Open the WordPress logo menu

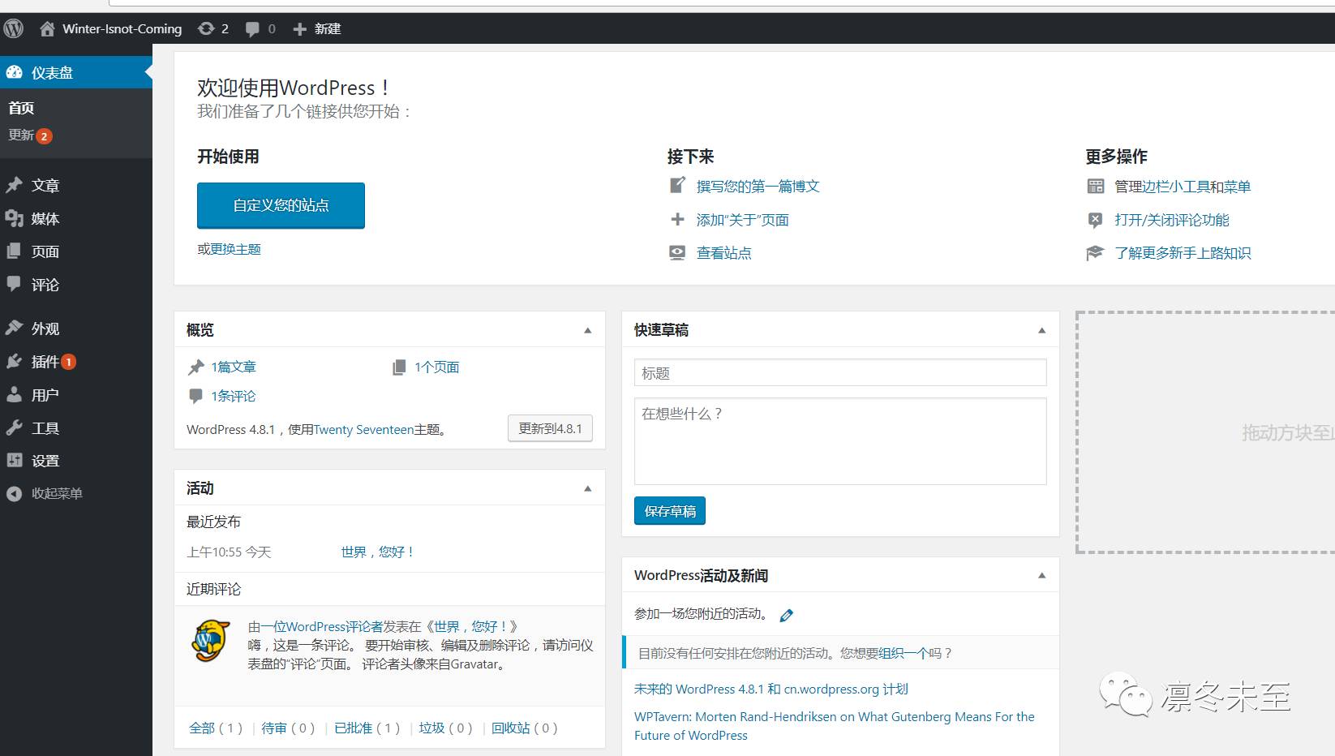pos(14,28)
